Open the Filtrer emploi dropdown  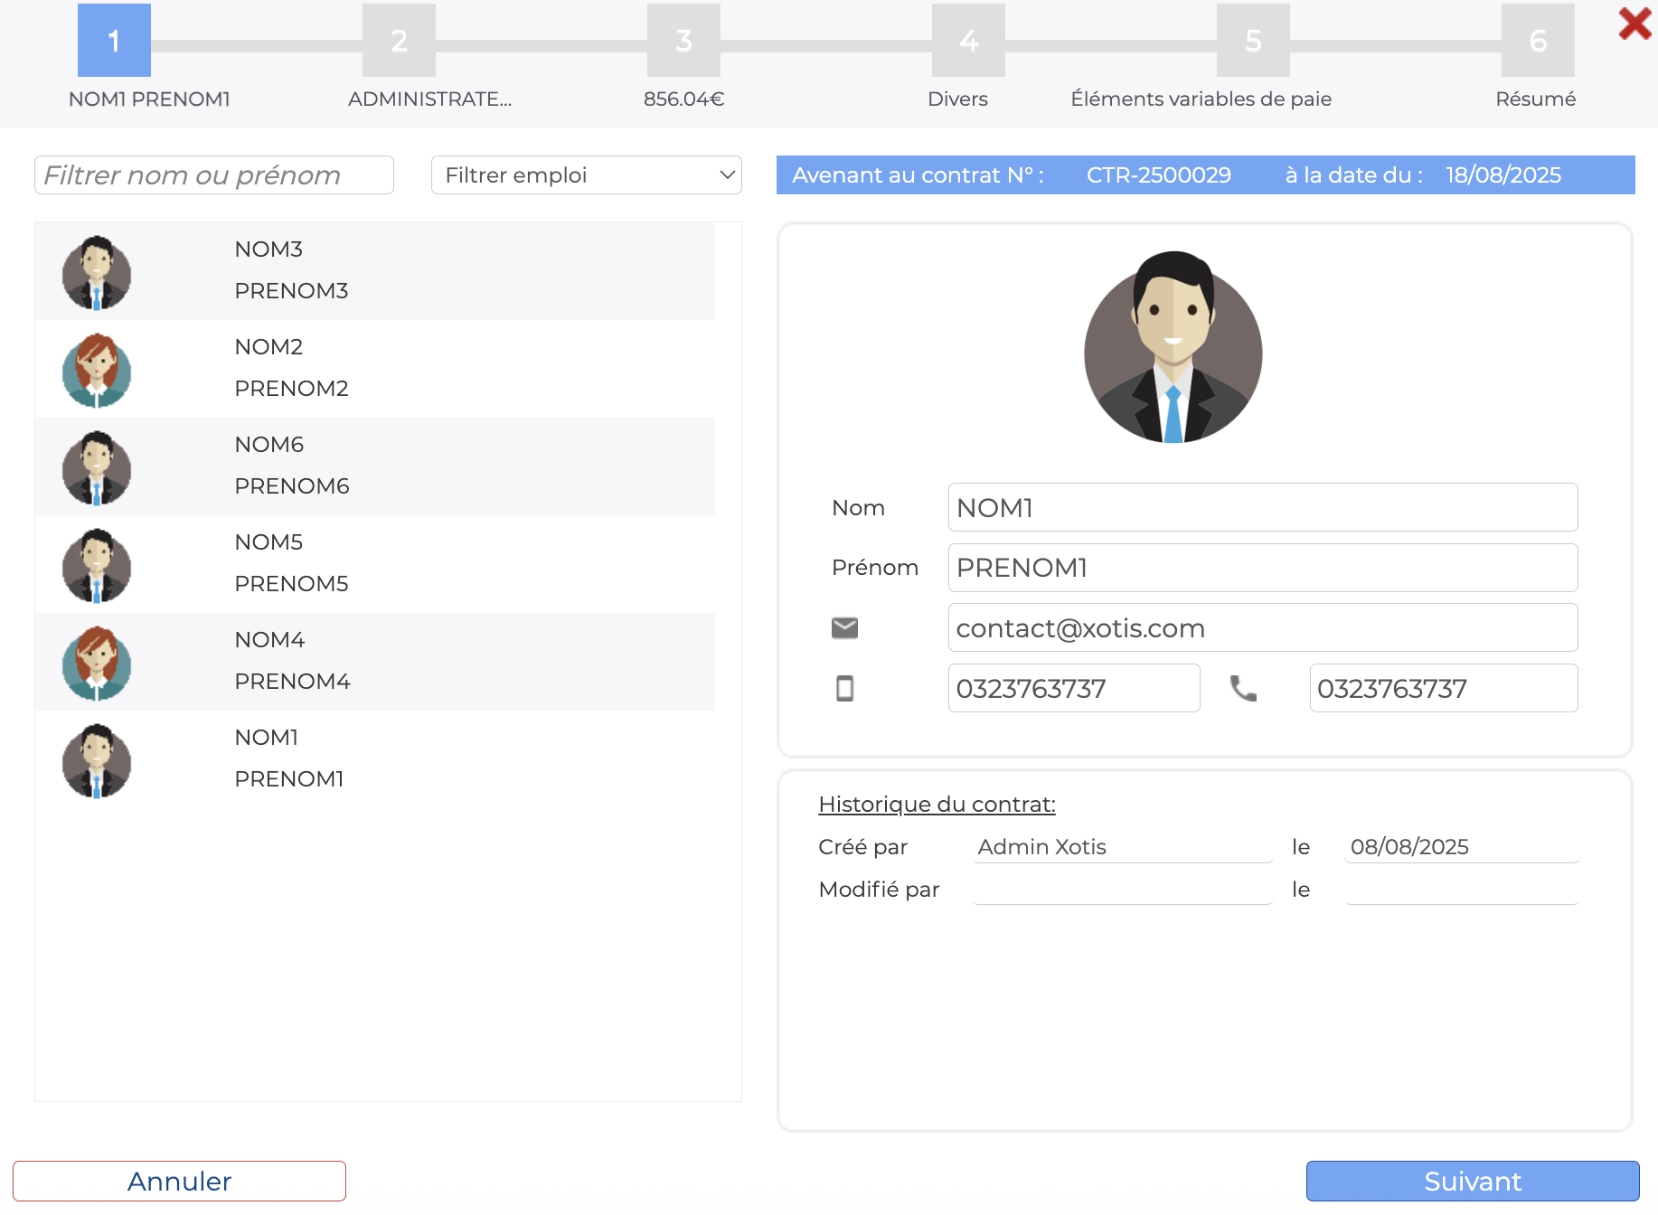pyautogui.click(x=587, y=174)
